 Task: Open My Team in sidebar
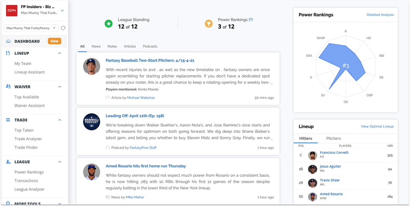23,63
